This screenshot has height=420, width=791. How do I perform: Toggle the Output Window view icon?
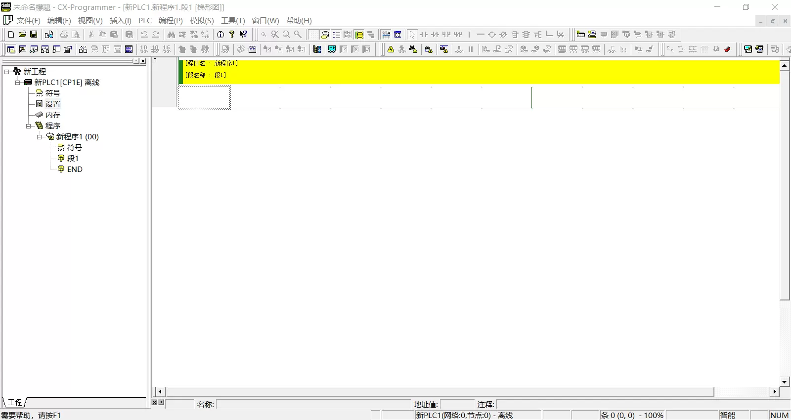(x=22, y=49)
